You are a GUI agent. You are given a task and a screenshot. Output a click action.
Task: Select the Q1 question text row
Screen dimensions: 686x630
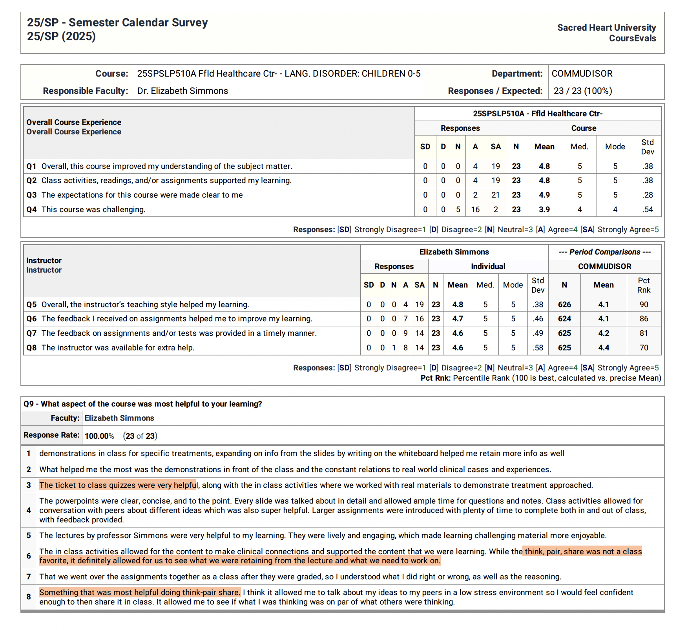(166, 167)
